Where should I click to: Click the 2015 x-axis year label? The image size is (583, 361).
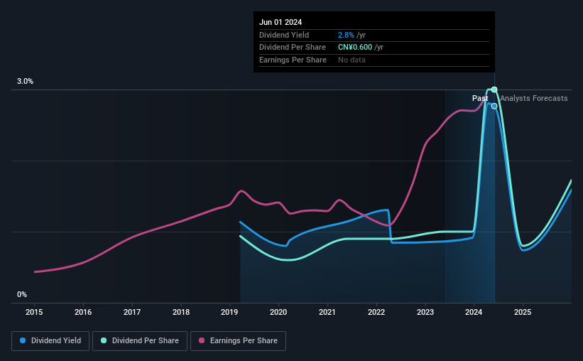point(34,312)
